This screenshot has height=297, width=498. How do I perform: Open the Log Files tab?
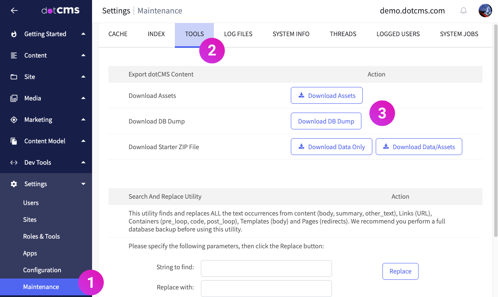click(x=238, y=34)
